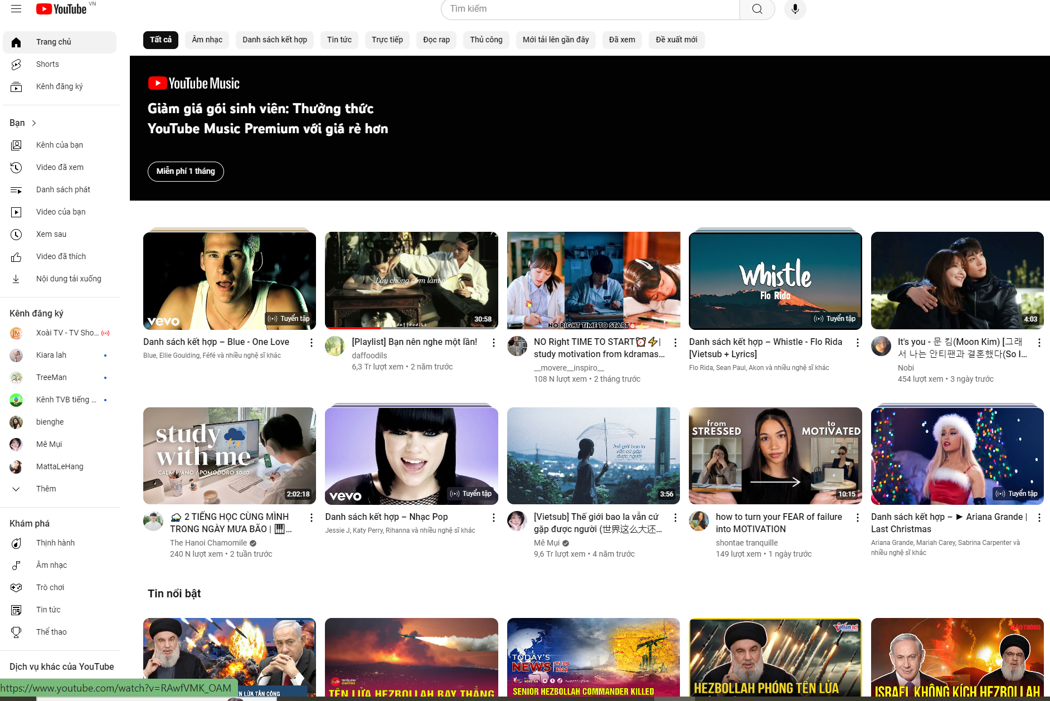Select the Âm nhạc filter chip

(x=207, y=40)
